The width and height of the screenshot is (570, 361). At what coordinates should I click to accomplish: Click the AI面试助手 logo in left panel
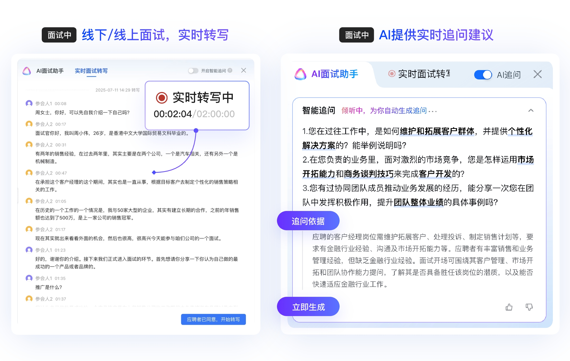pos(27,71)
